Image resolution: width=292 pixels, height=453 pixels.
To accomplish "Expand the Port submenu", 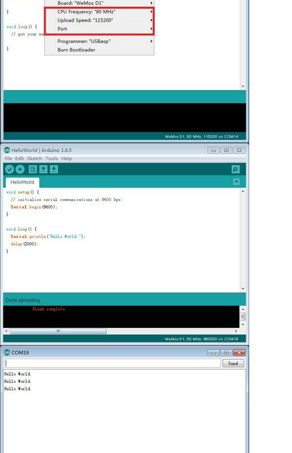I will point(99,29).
